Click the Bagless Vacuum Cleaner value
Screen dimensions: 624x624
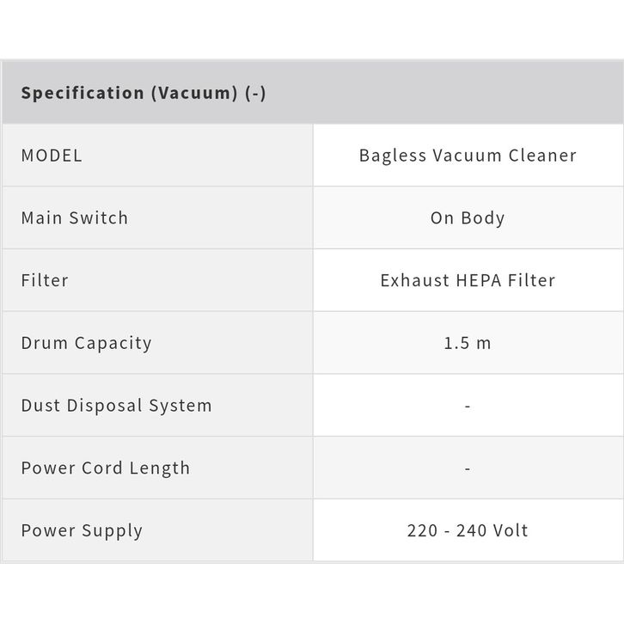pyautogui.click(x=468, y=156)
